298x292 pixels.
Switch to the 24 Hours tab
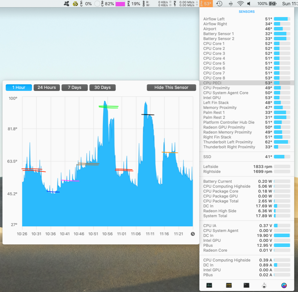47,88
